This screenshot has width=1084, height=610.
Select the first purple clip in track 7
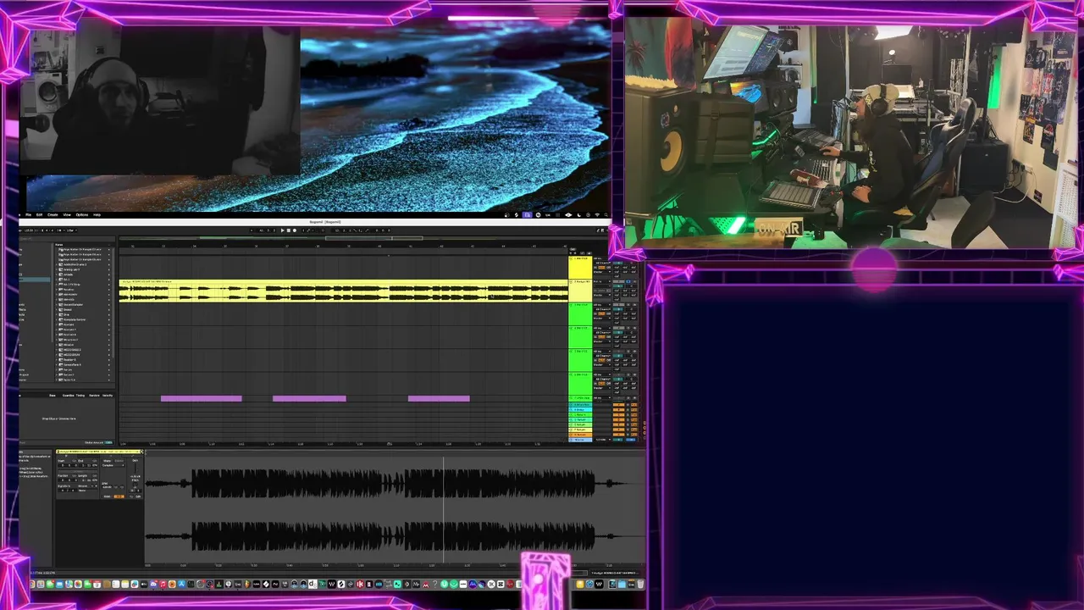point(202,398)
